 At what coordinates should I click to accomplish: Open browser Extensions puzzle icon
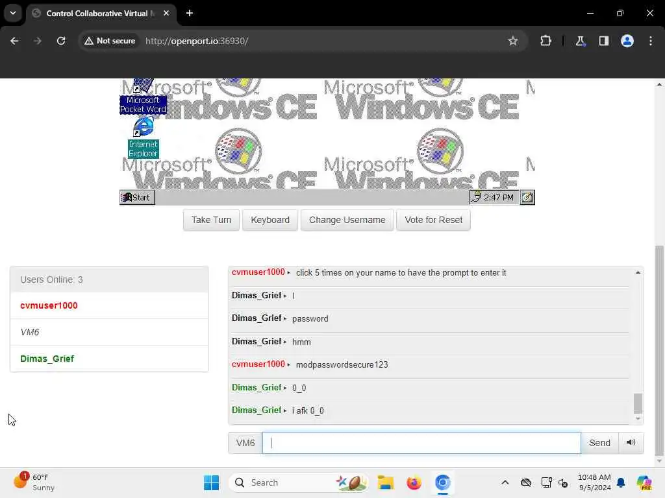pyautogui.click(x=546, y=41)
